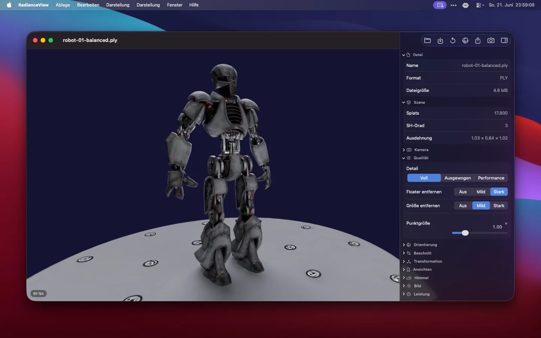
Task: Set Detail to Voll
Action: 424,178
